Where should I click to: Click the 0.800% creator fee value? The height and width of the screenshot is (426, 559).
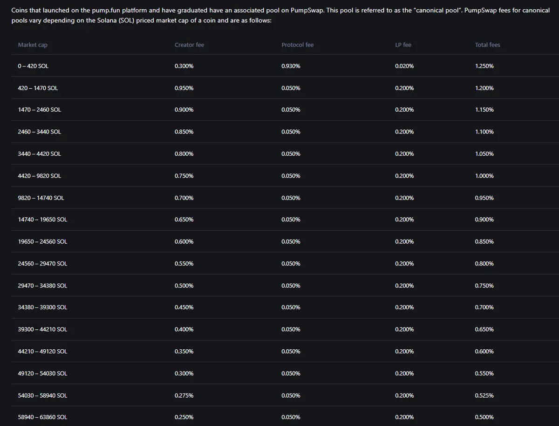tap(184, 153)
